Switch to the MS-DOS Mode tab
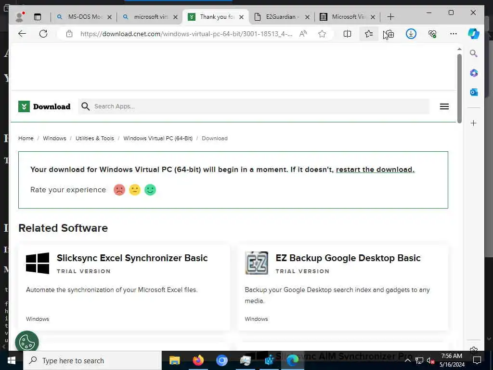493x370 pixels. click(85, 17)
